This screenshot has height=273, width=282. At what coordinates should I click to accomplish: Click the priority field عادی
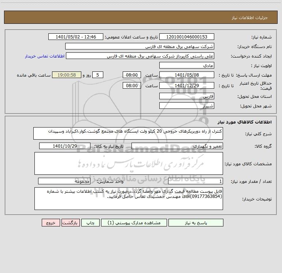(187, 65)
